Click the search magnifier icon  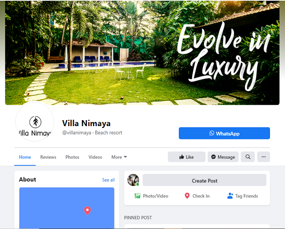tap(248, 157)
